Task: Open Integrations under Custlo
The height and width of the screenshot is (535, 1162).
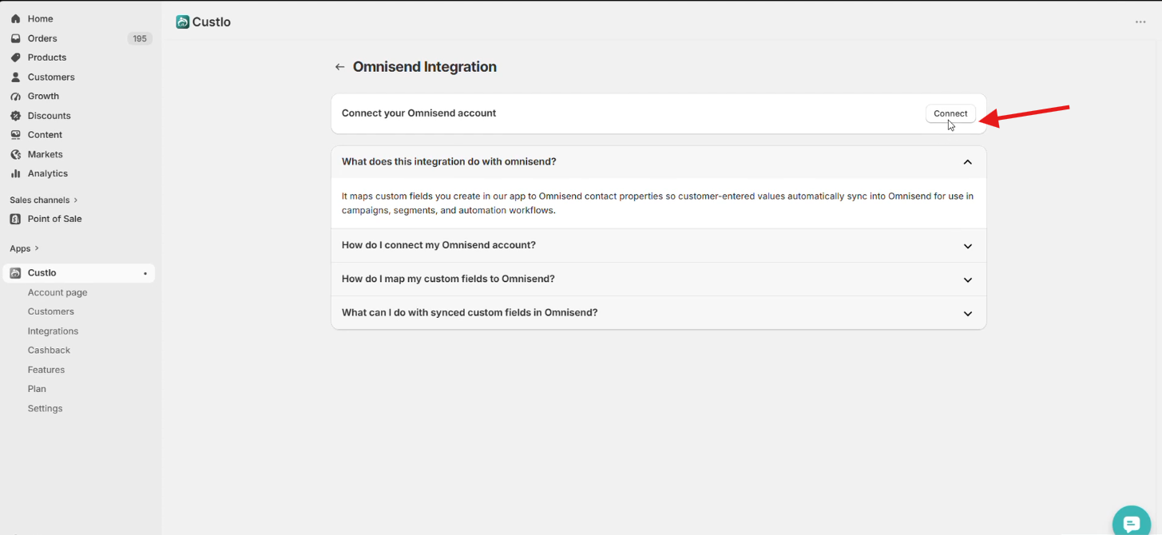Action: point(53,331)
